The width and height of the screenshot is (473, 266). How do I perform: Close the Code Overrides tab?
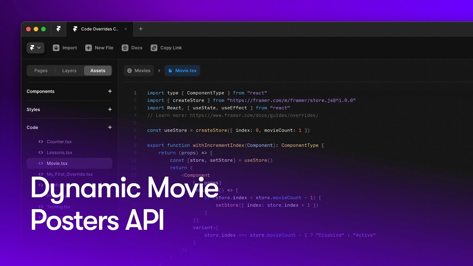126,29
